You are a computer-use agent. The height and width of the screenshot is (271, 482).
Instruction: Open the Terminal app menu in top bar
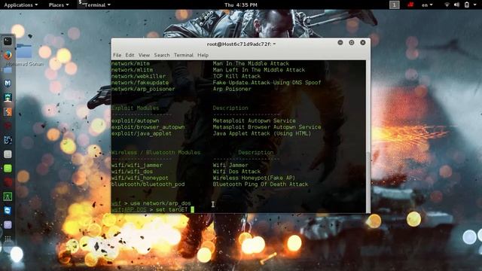click(94, 5)
